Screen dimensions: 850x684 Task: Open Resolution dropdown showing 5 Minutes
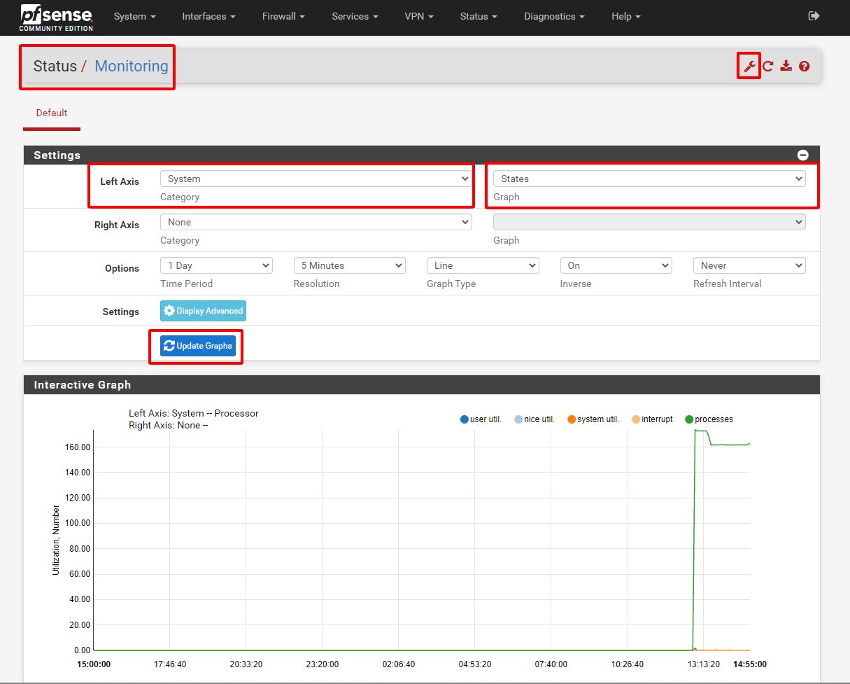[350, 265]
